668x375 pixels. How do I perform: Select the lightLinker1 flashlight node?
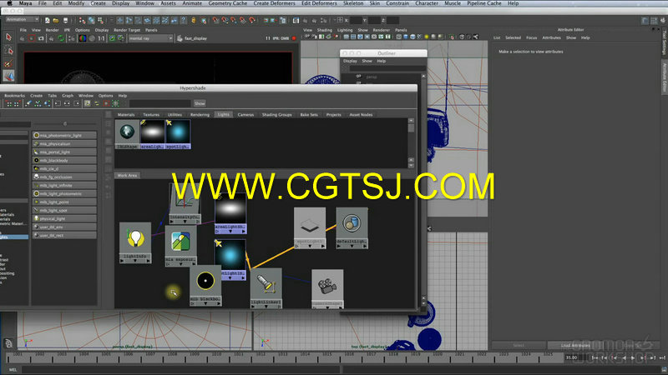point(266,287)
